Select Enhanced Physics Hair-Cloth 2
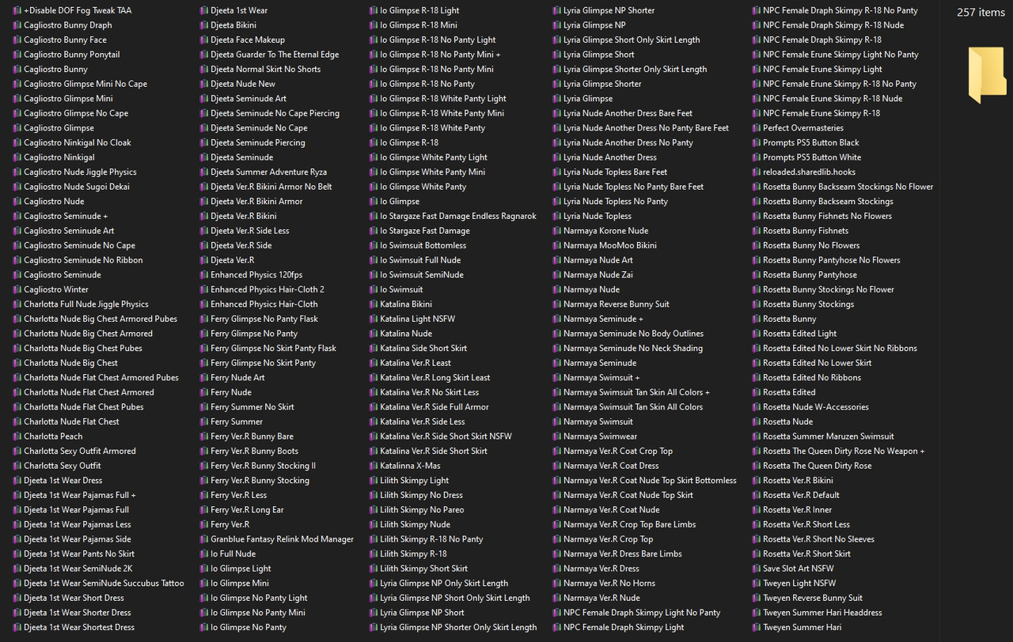1013x642 pixels. [267, 289]
